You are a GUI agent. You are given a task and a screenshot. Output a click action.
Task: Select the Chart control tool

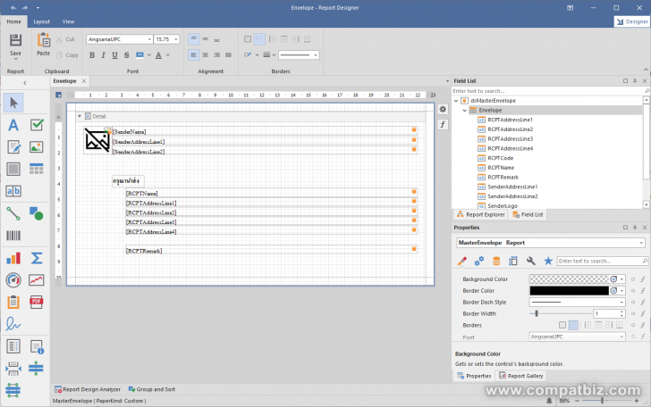13,258
